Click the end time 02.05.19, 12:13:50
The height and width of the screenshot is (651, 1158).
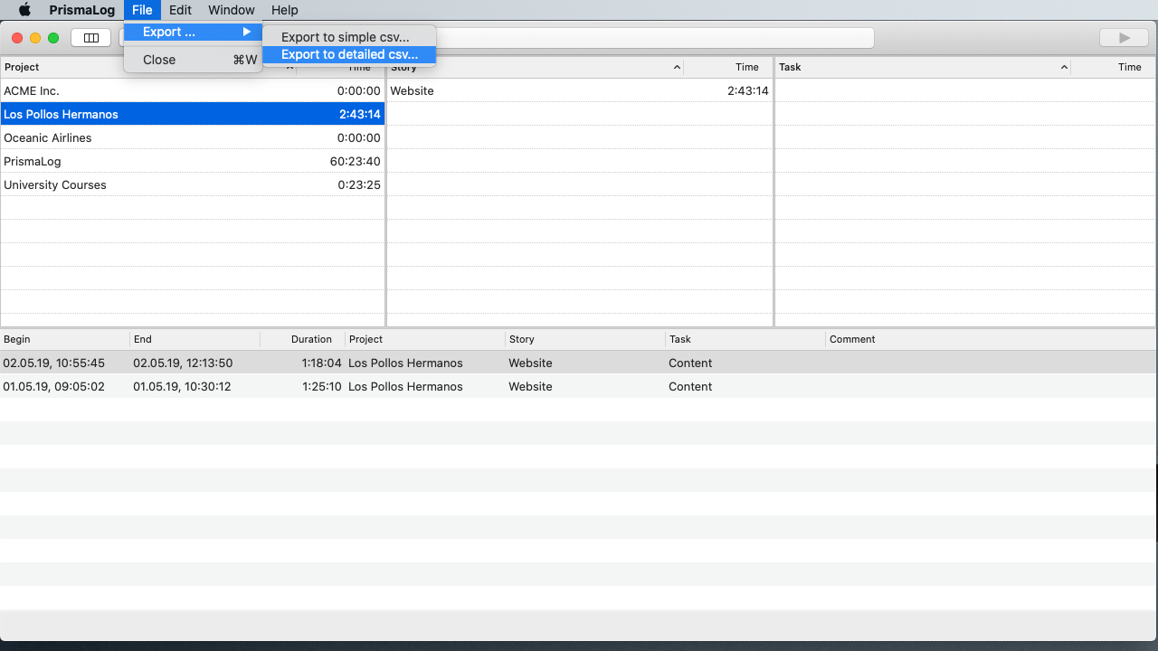coord(183,363)
